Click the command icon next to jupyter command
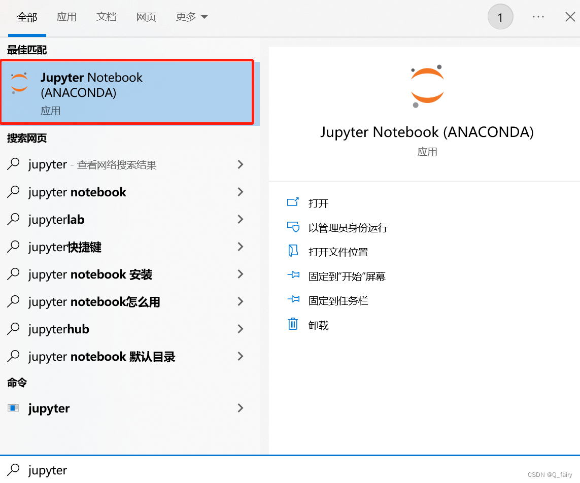 [x=13, y=408]
